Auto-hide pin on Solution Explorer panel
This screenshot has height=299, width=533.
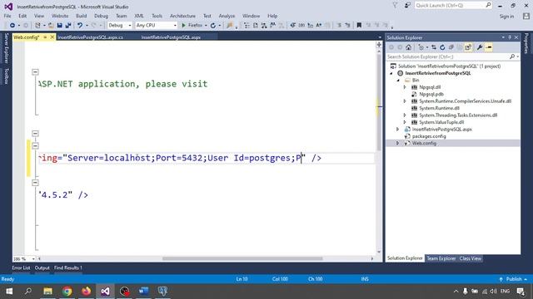pos(510,37)
